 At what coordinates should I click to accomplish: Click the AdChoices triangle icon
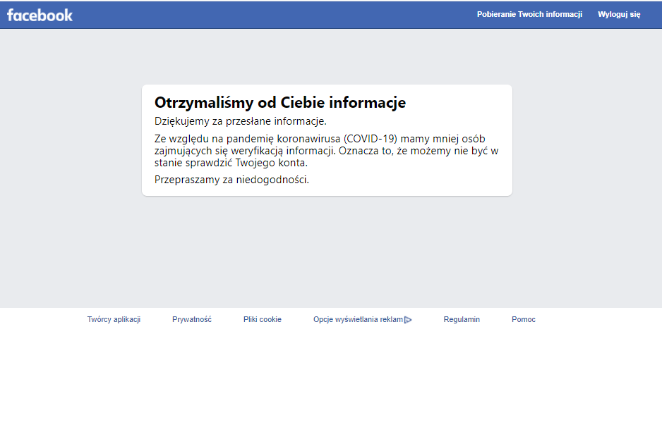[x=408, y=320]
